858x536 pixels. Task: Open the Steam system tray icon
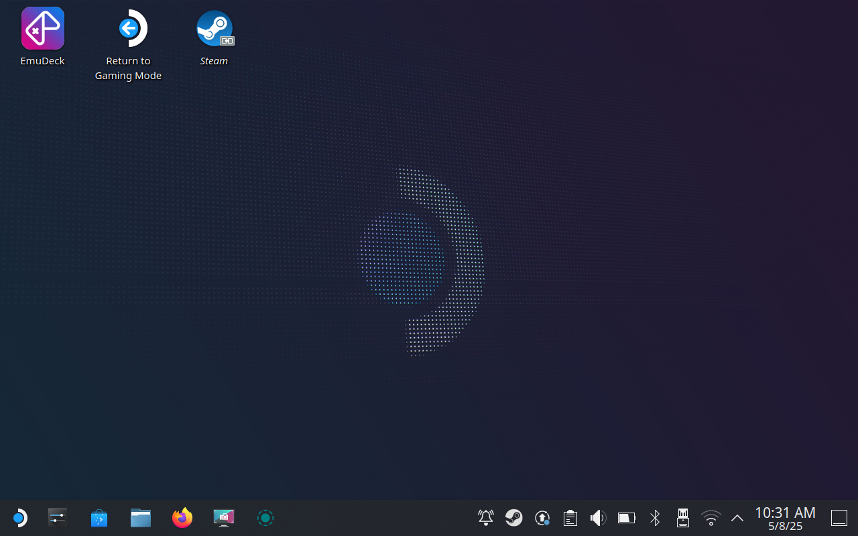coord(513,517)
